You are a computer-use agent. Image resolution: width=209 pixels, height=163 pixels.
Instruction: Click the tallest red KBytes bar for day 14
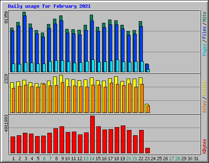[x=93, y=134]
